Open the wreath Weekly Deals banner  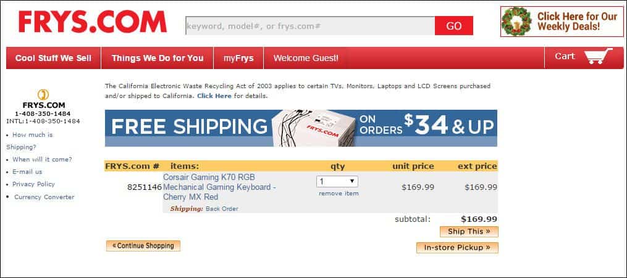[x=562, y=22]
